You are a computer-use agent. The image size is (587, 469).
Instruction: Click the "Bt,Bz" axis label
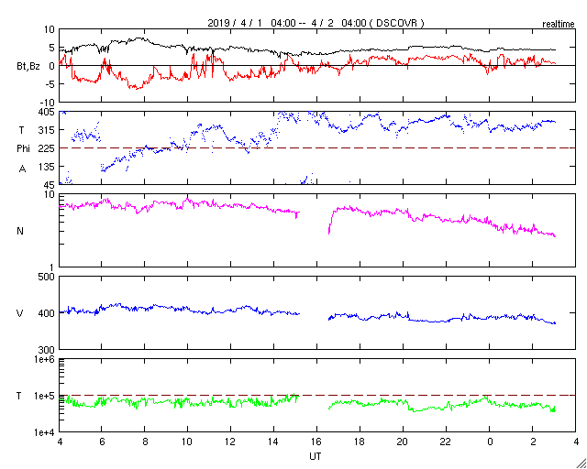click(x=28, y=68)
